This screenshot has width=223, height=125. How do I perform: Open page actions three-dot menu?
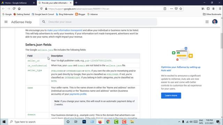[171, 9]
